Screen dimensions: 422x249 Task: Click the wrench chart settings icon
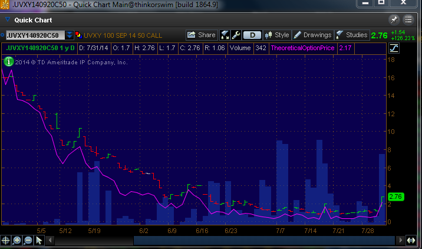click(235, 35)
